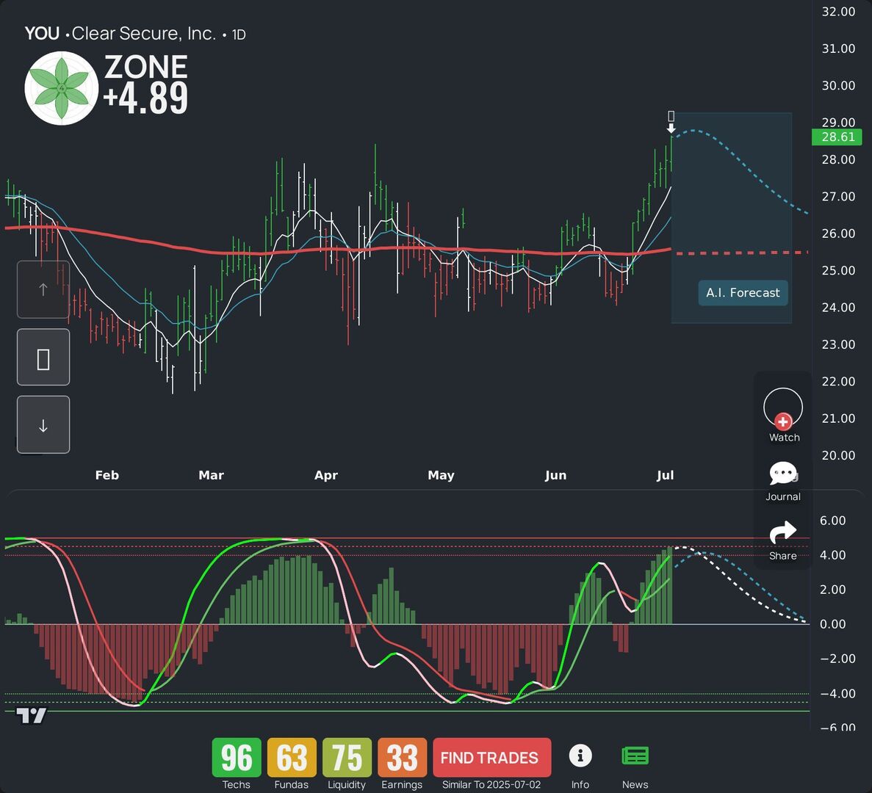Click the down arrow navigation button

[x=43, y=425]
